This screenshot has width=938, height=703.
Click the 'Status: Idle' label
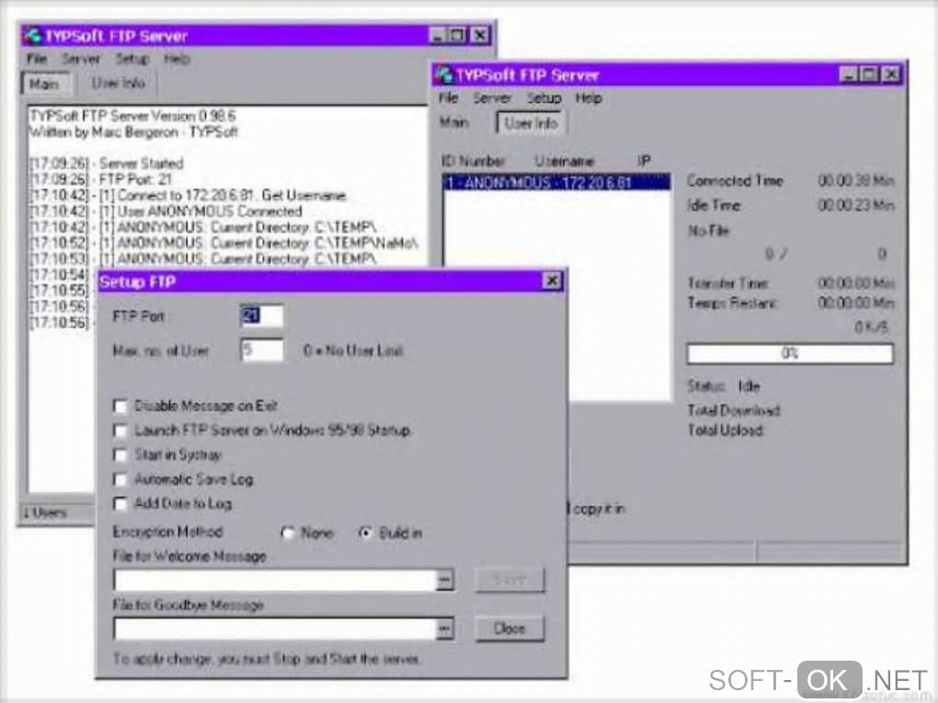(x=724, y=386)
